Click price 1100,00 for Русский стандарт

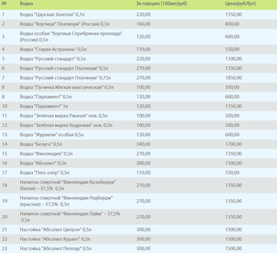point(234,59)
